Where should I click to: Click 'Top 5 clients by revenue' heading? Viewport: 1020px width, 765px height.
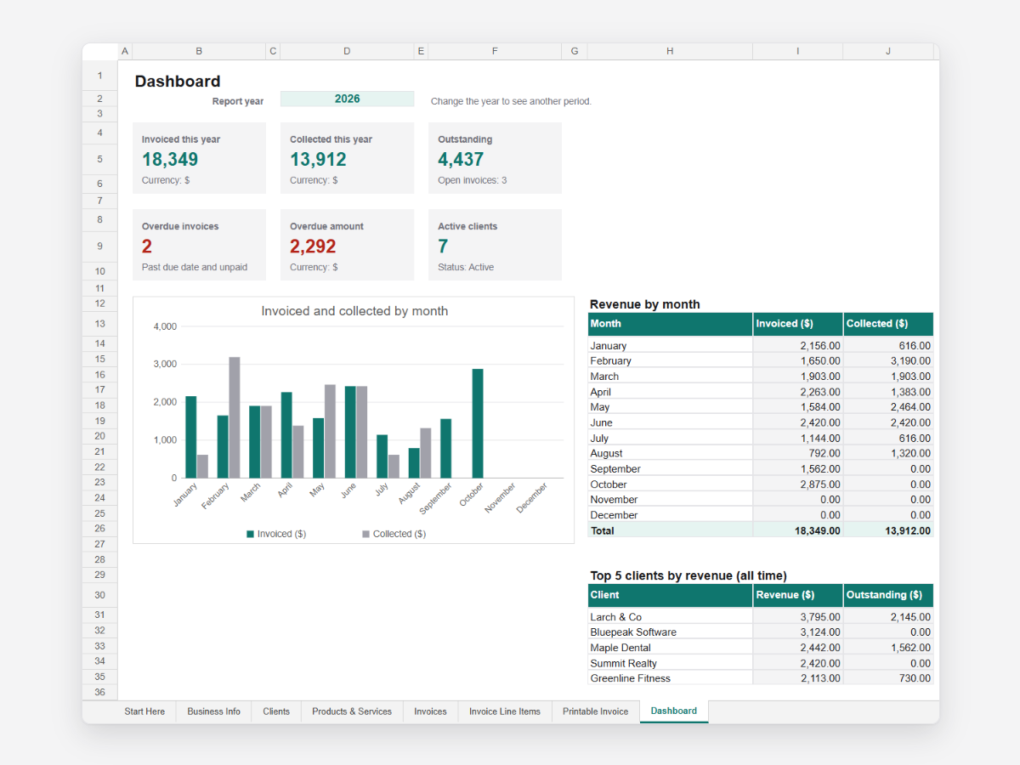click(x=688, y=575)
